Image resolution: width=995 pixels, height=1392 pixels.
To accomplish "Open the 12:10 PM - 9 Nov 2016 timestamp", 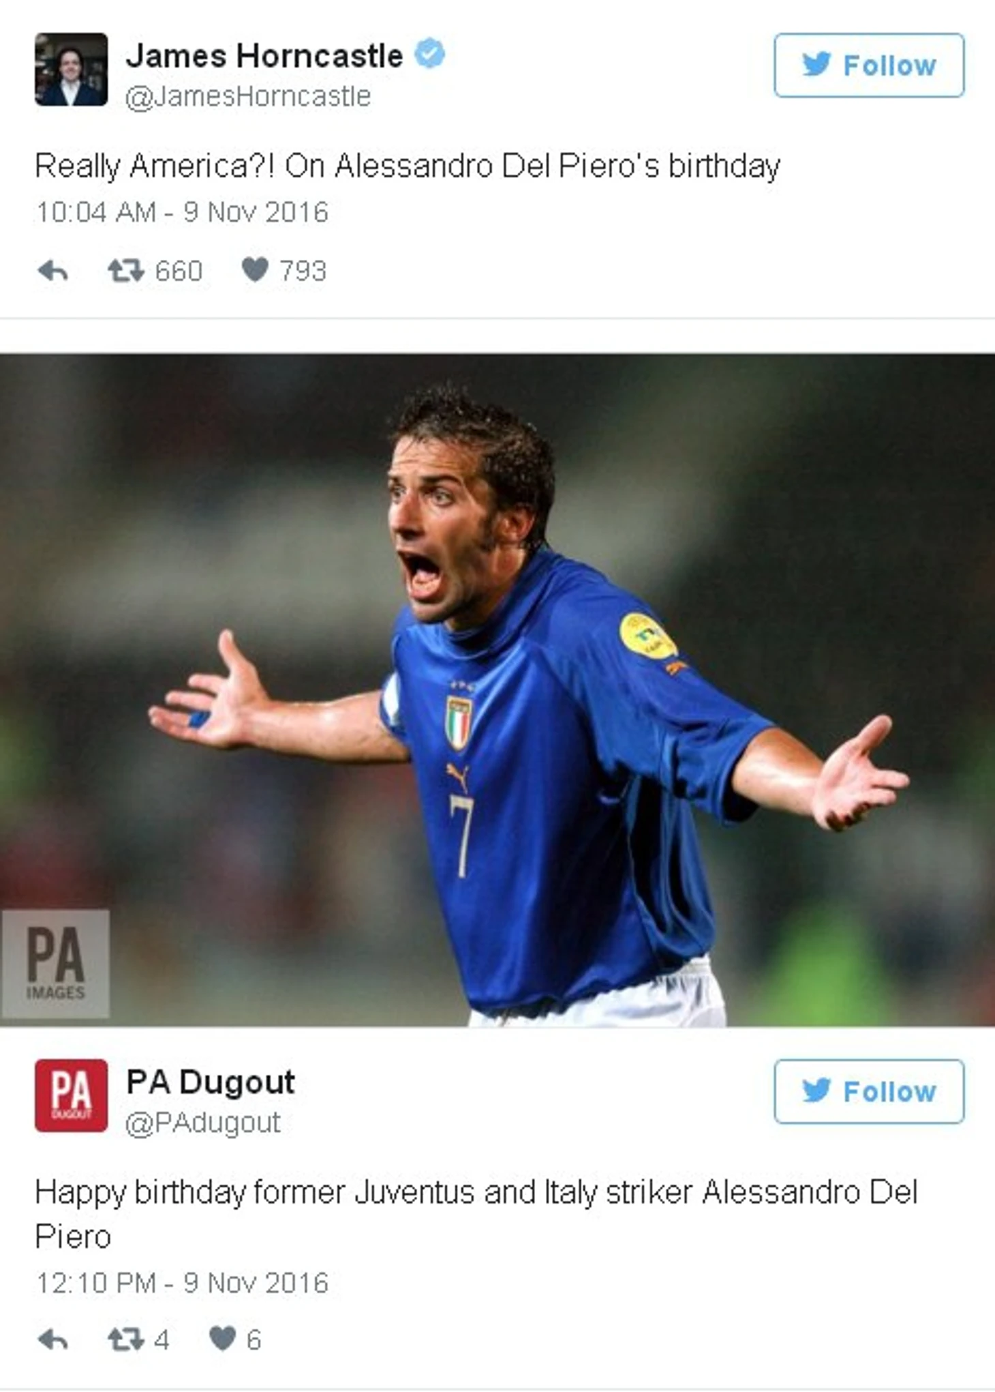I will coord(182,1283).
